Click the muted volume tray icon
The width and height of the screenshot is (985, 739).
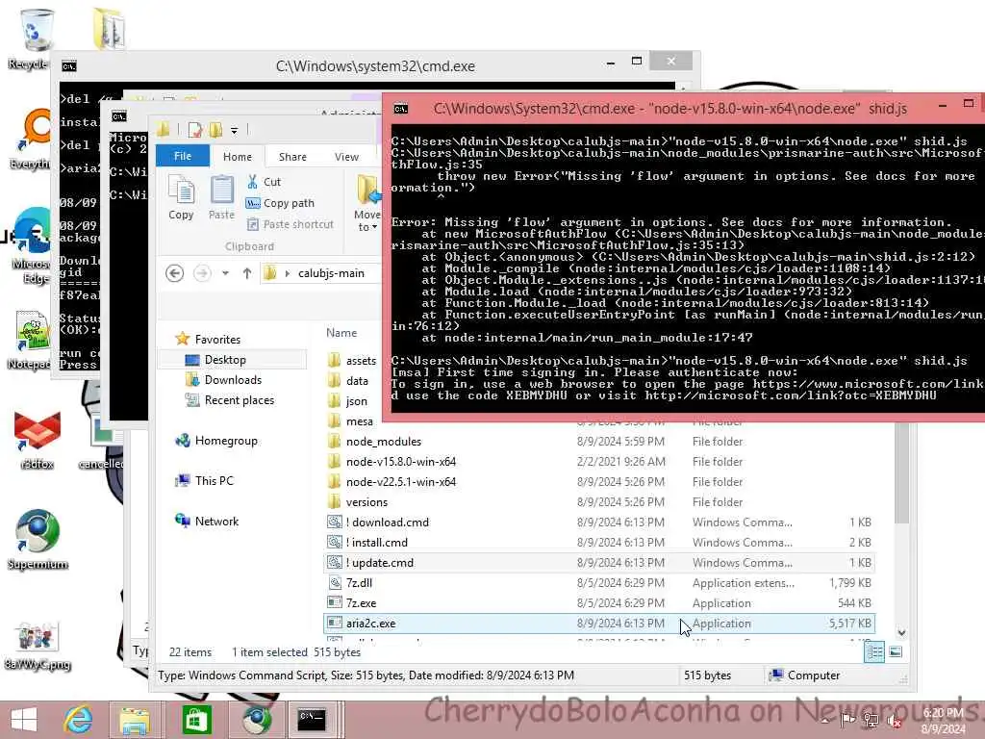tap(895, 722)
